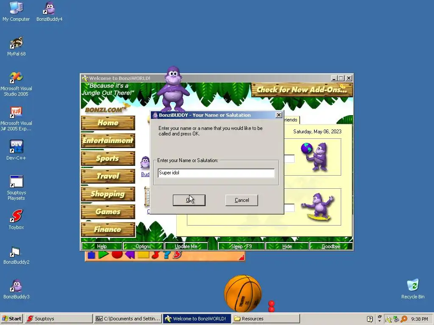Click the blue bucket shape in Souptoys toolbar

pyautogui.click(x=91, y=255)
